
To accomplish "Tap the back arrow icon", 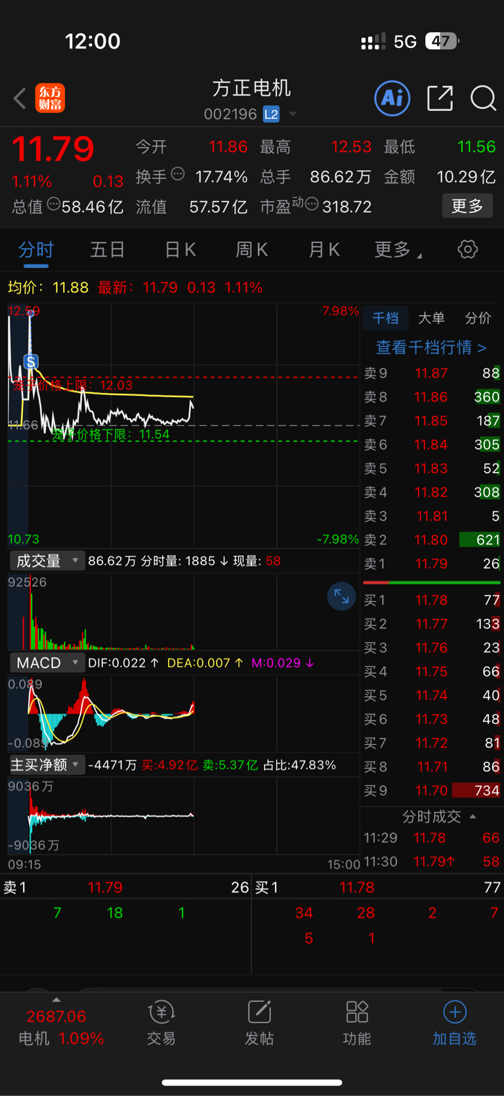I will click(x=20, y=99).
